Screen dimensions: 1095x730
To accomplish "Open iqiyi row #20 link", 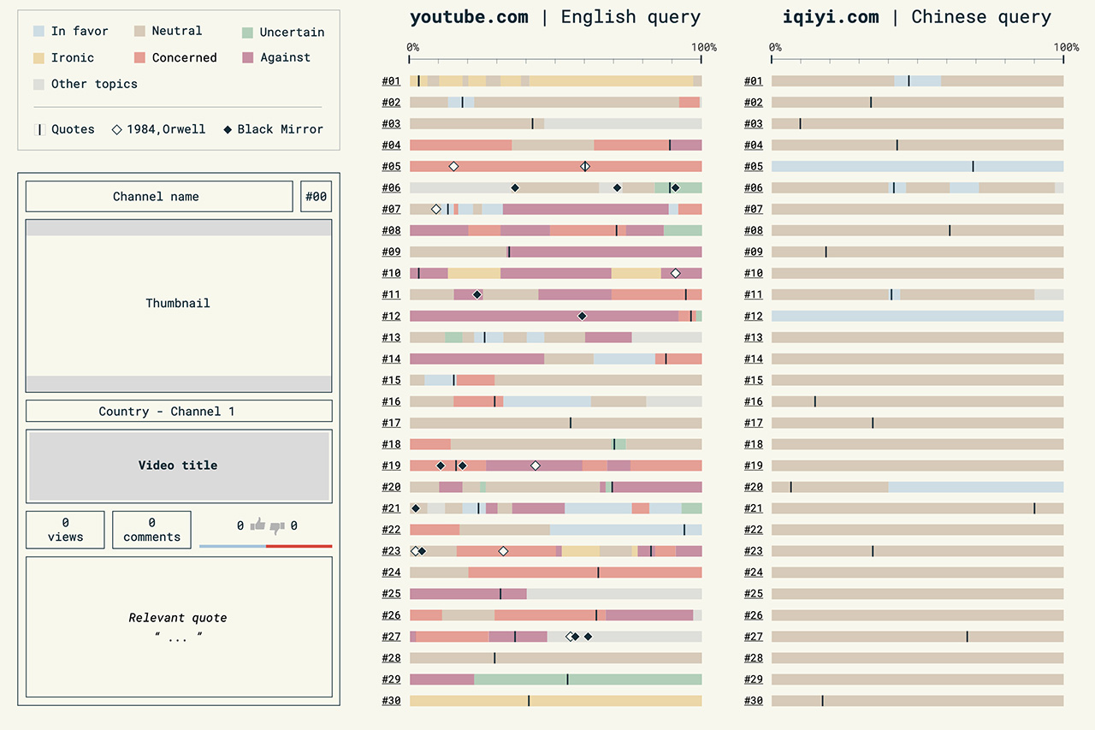I will [x=753, y=487].
